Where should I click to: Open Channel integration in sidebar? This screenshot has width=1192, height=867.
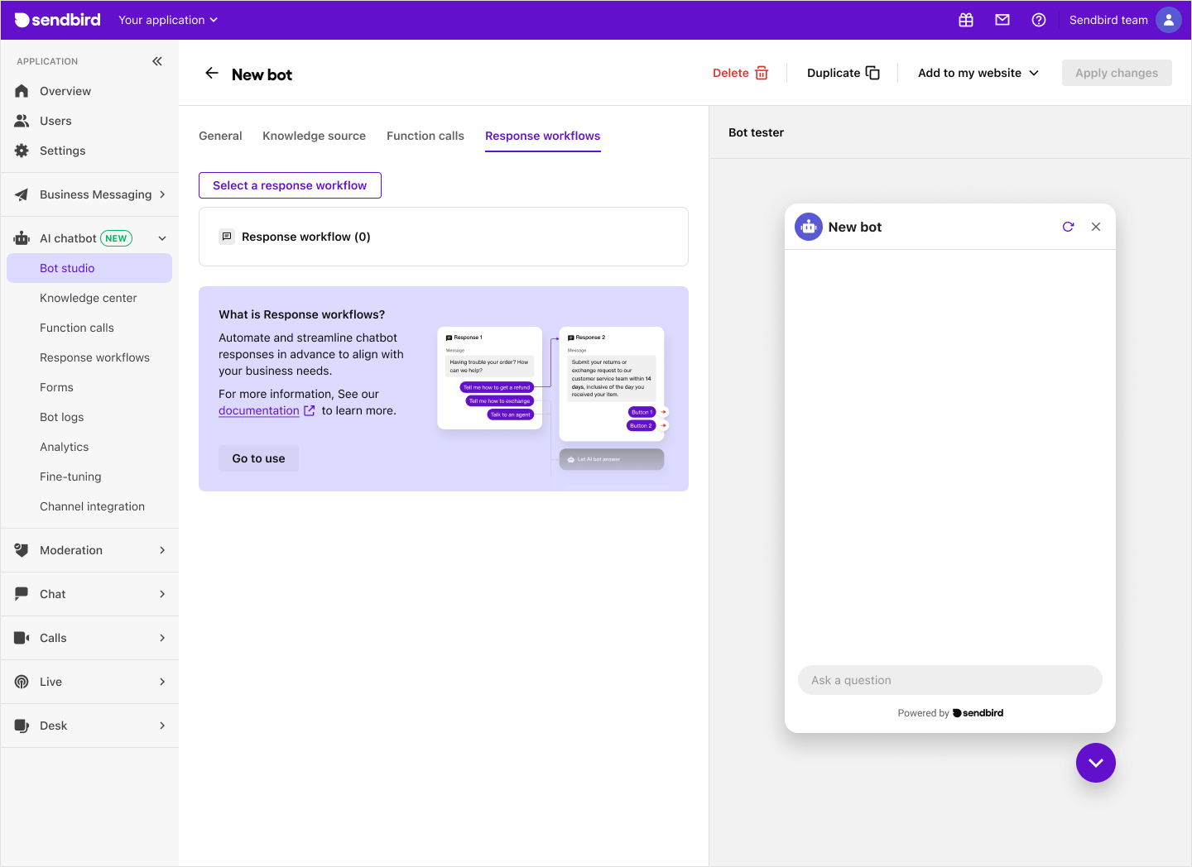[93, 506]
